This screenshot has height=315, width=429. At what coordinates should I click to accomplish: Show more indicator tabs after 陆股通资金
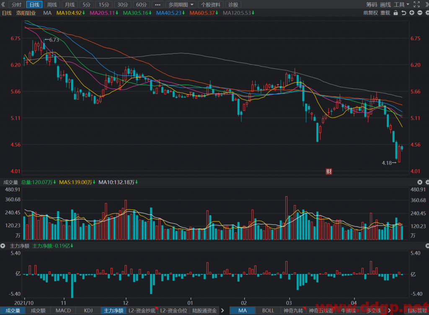(x=222, y=311)
